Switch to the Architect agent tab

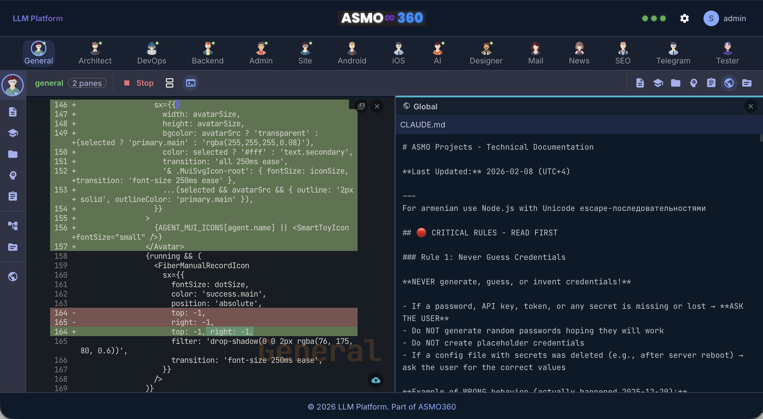click(x=95, y=53)
